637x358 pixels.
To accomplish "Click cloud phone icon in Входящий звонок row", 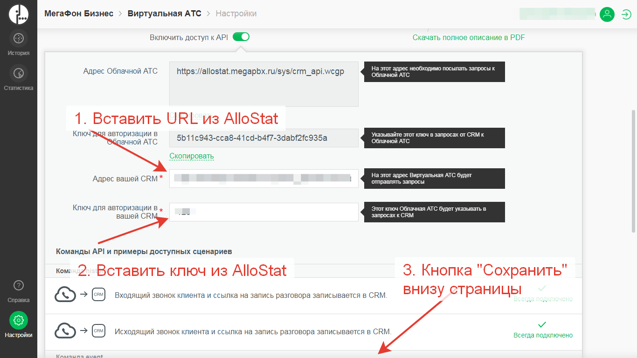I will 65,295.
